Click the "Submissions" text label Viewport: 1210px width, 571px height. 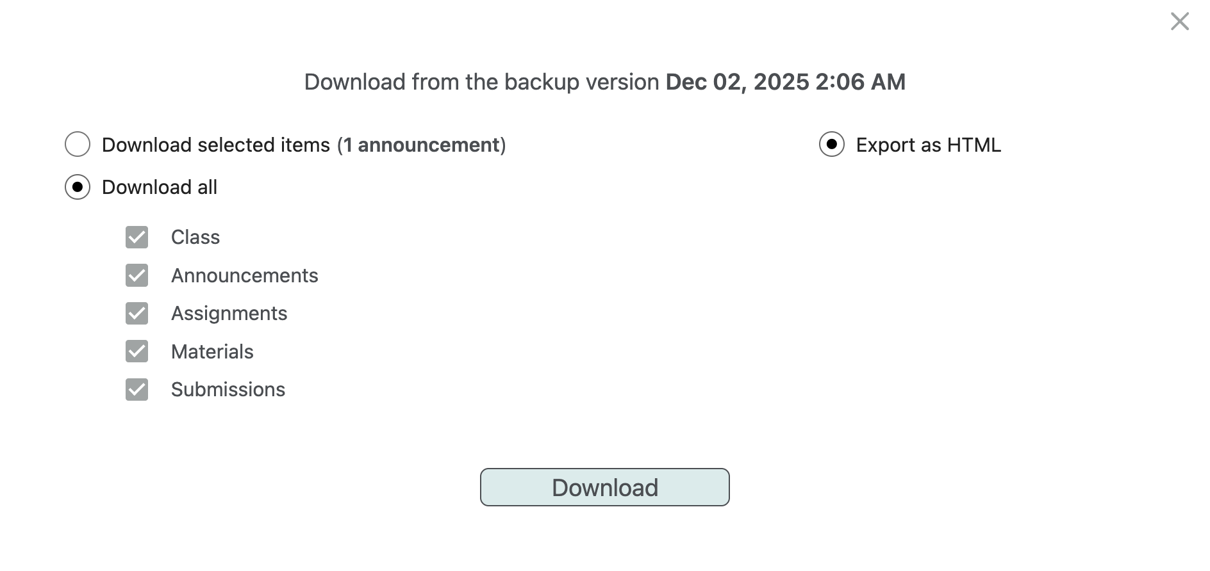click(228, 390)
